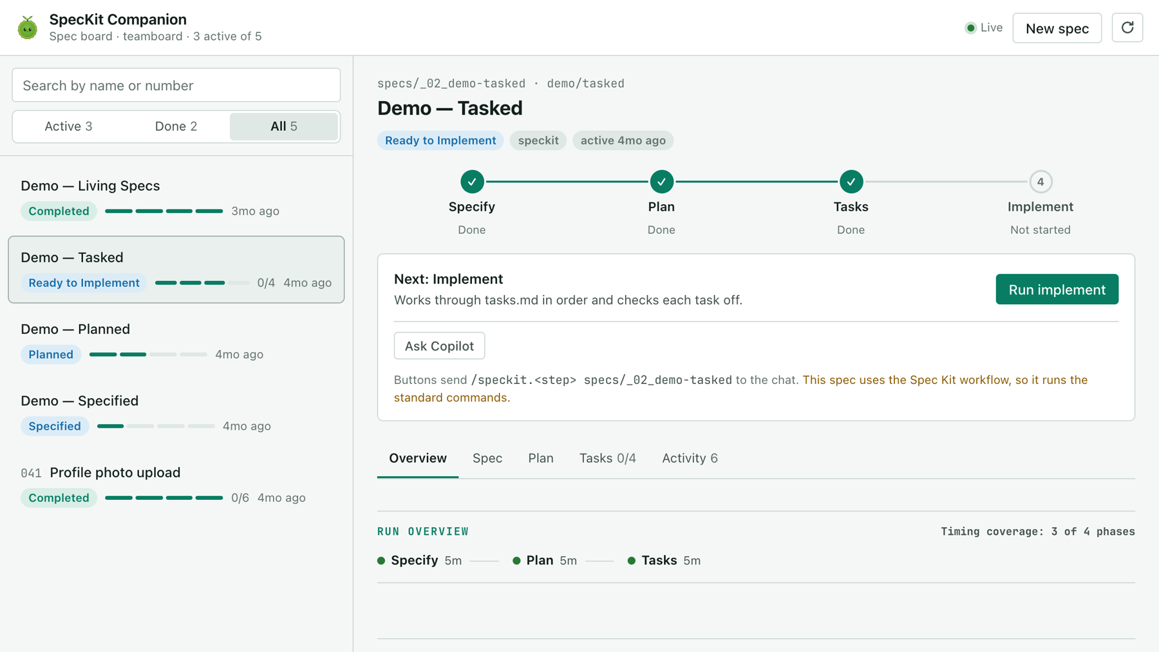Click the Specify green dot in run overview
The image size is (1159, 652).
coord(381,561)
